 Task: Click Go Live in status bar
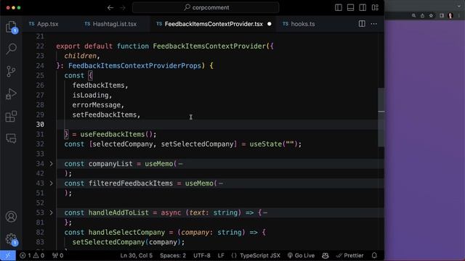(301, 255)
